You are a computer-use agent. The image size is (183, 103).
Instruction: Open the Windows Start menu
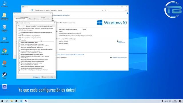point(2,101)
